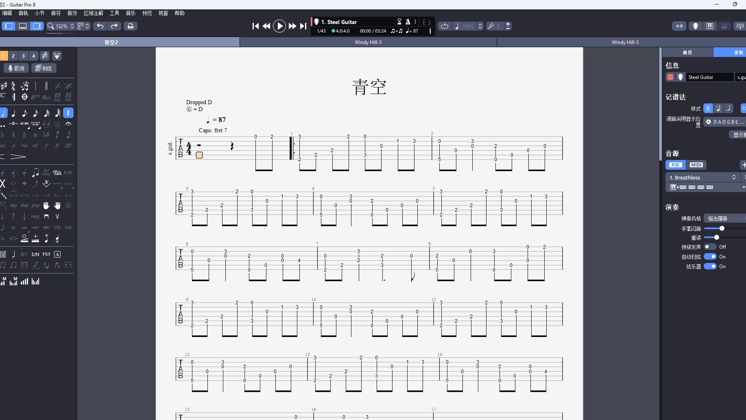Image resolution: width=746 pixels, height=420 pixels.
Task: Open the 和弦 chord editor
Action: click(44, 68)
